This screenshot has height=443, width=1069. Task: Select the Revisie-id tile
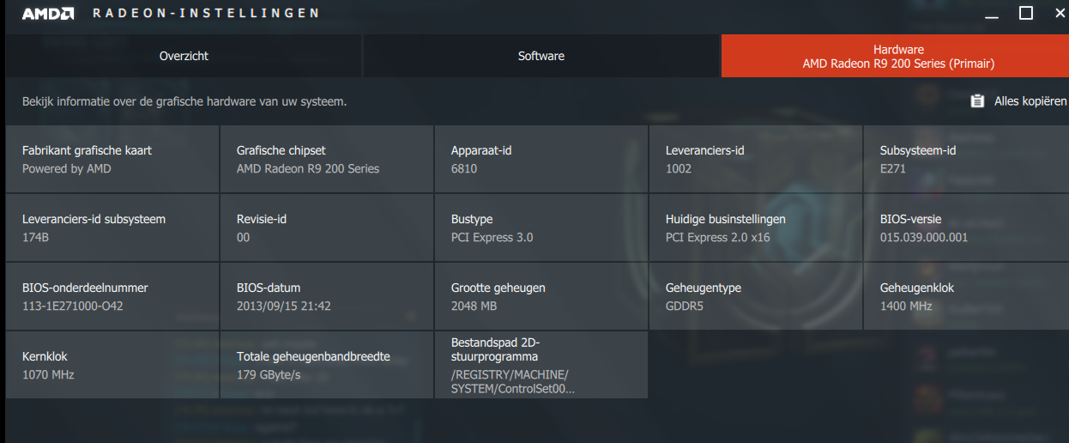click(x=327, y=228)
